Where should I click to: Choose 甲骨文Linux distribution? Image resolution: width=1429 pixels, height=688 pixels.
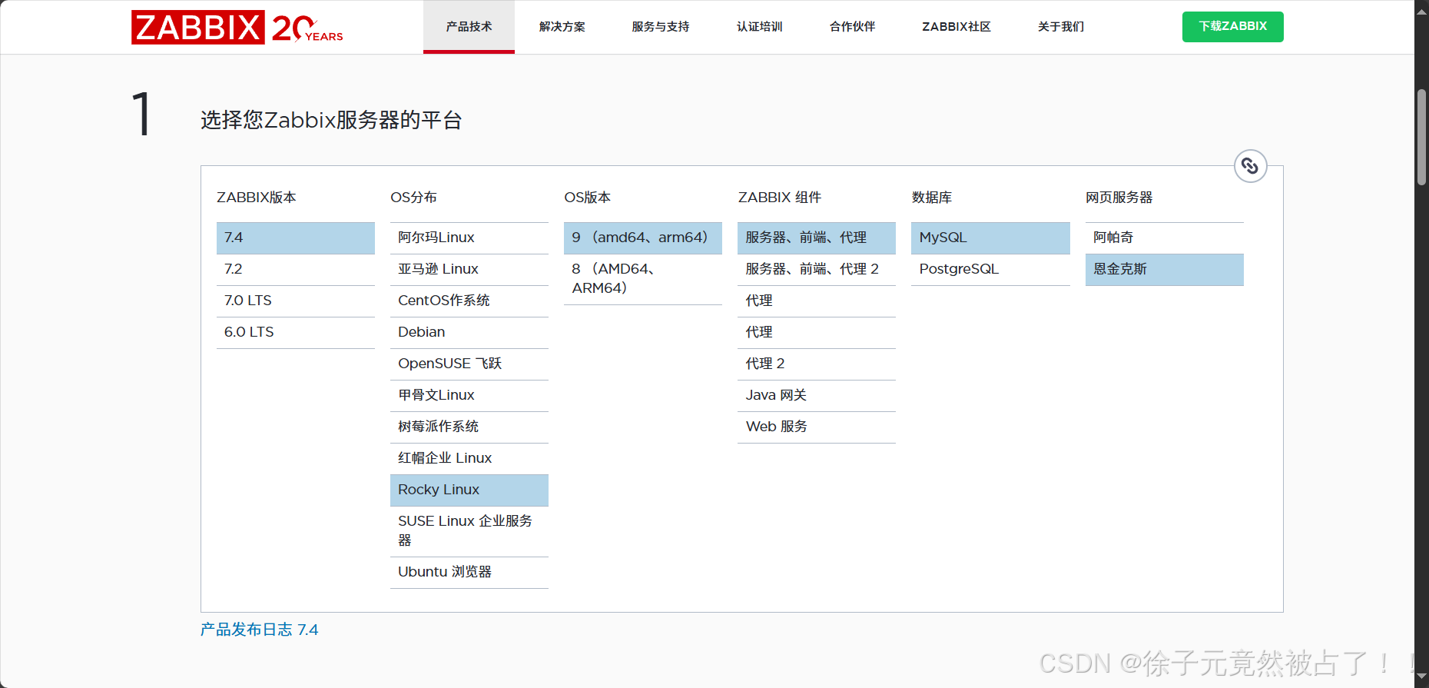pos(469,396)
